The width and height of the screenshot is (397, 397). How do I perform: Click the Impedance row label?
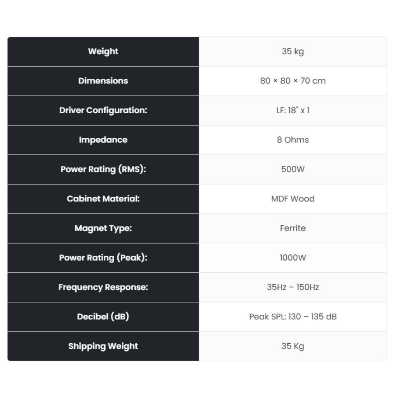click(103, 140)
